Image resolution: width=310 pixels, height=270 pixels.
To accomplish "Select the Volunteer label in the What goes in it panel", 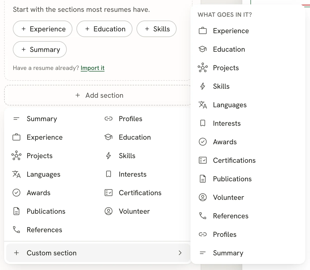I will pos(228,197).
